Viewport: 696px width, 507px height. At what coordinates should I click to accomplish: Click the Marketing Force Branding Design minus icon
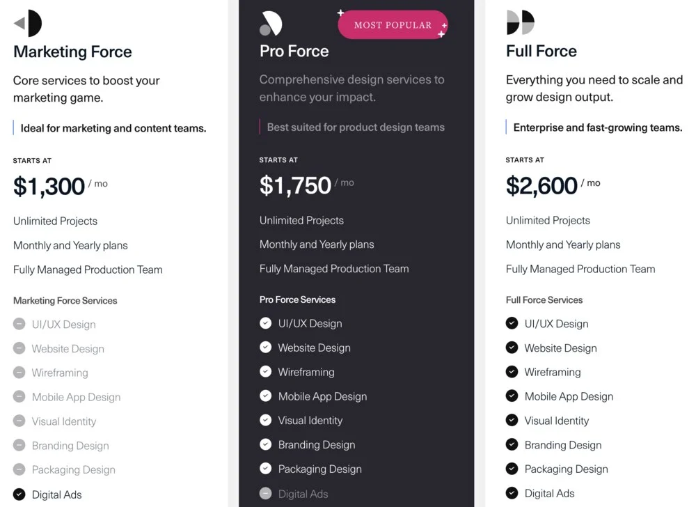(x=19, y=446)
